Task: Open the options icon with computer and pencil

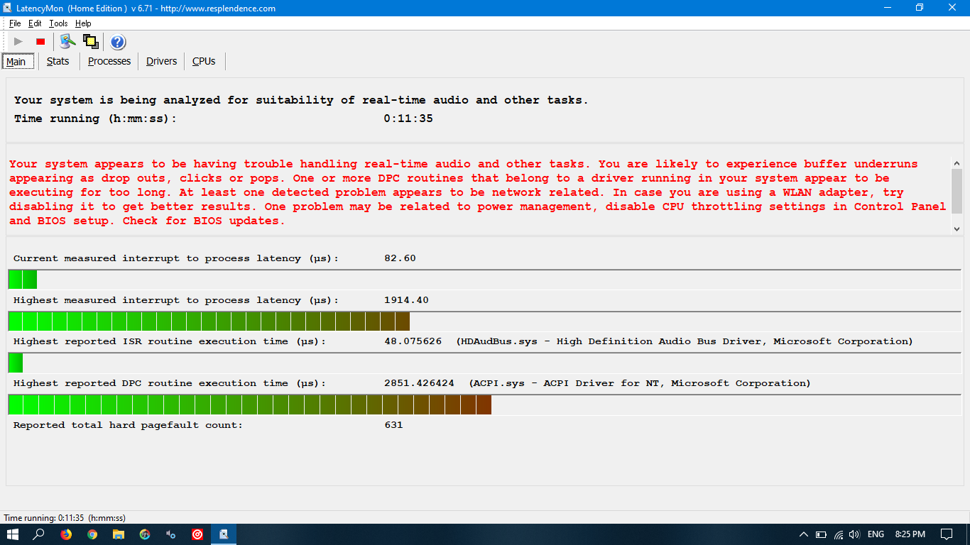Action: click(x=67, y=42)
